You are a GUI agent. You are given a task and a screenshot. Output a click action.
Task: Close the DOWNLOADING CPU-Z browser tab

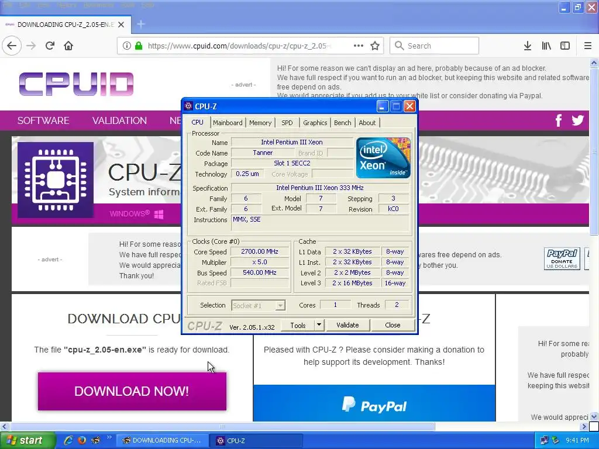[x=121, y=25]
